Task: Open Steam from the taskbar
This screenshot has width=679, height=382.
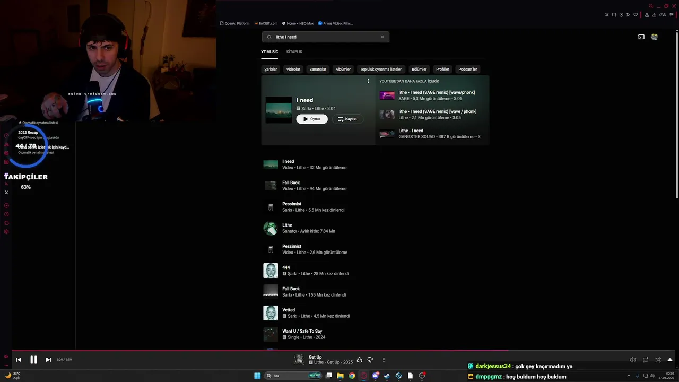Action: coord(387,376)
